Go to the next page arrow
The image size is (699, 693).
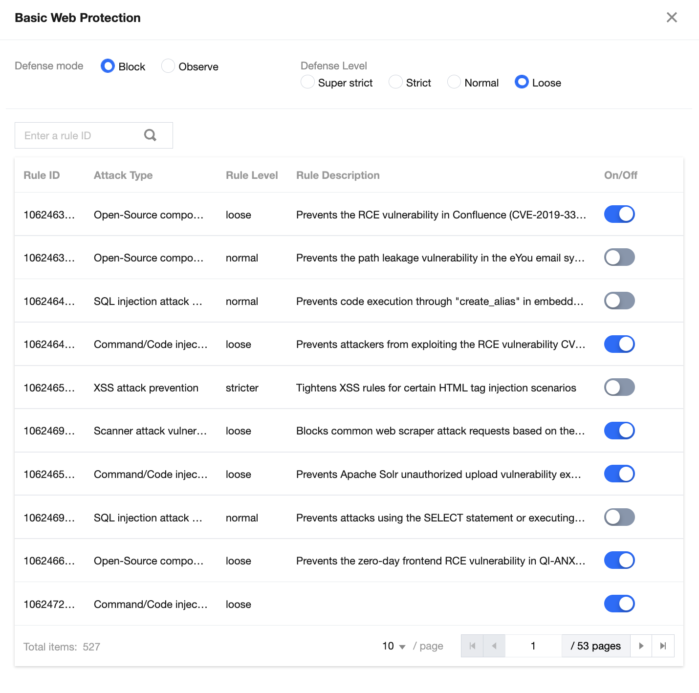click(641, 646)
